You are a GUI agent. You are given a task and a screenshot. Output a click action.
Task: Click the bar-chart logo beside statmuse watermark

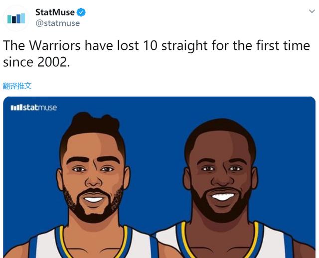(x=16, y=108)
